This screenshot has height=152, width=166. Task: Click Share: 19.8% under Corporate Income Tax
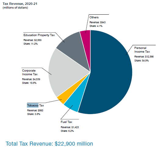click(x=29, y=83)
